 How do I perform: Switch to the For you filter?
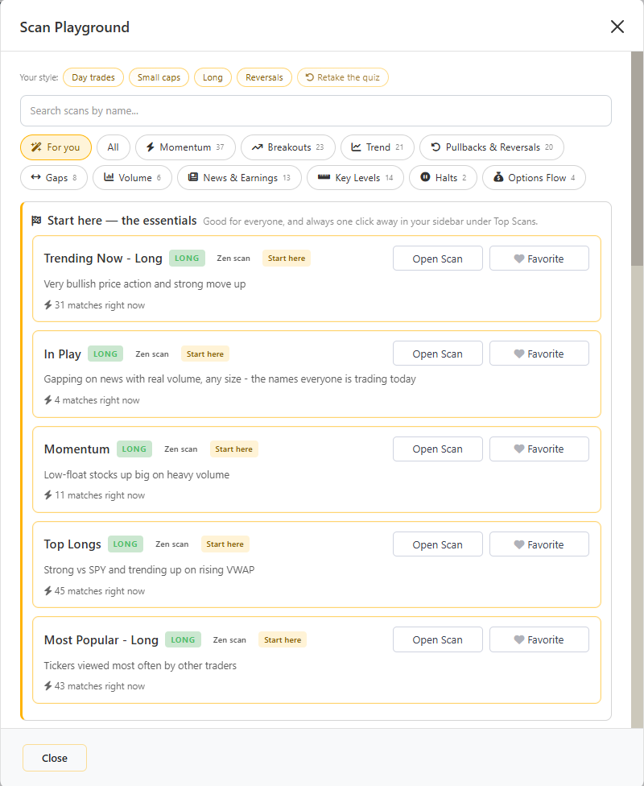click(56, 147)
